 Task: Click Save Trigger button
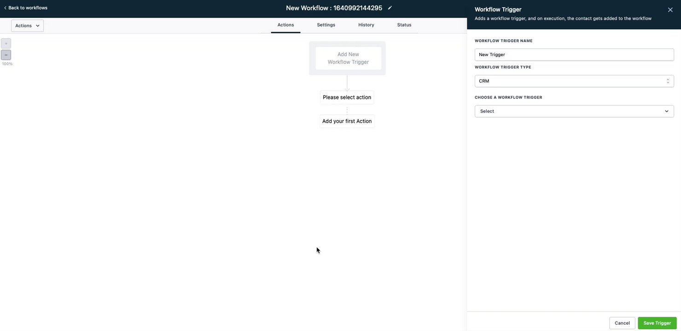coord(657,323)
